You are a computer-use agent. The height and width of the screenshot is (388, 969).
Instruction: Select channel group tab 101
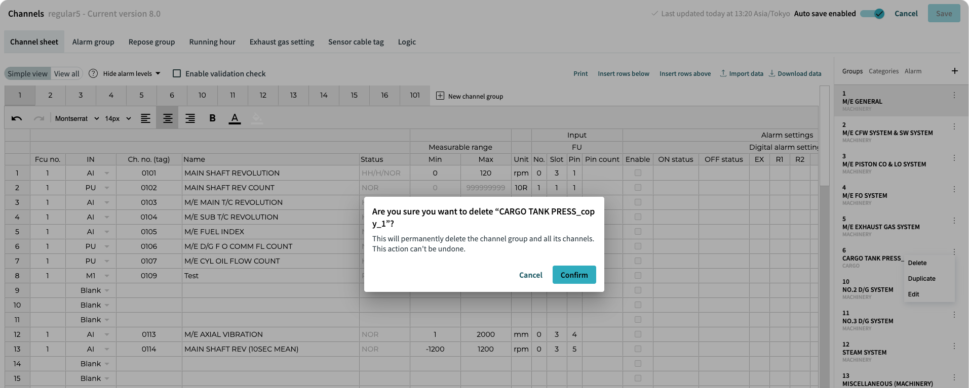coord(415,95)
